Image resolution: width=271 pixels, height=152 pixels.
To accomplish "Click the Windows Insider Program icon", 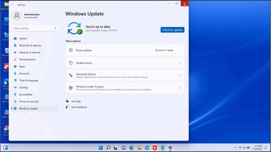I will pyautogui.click(x=71, y=88).
